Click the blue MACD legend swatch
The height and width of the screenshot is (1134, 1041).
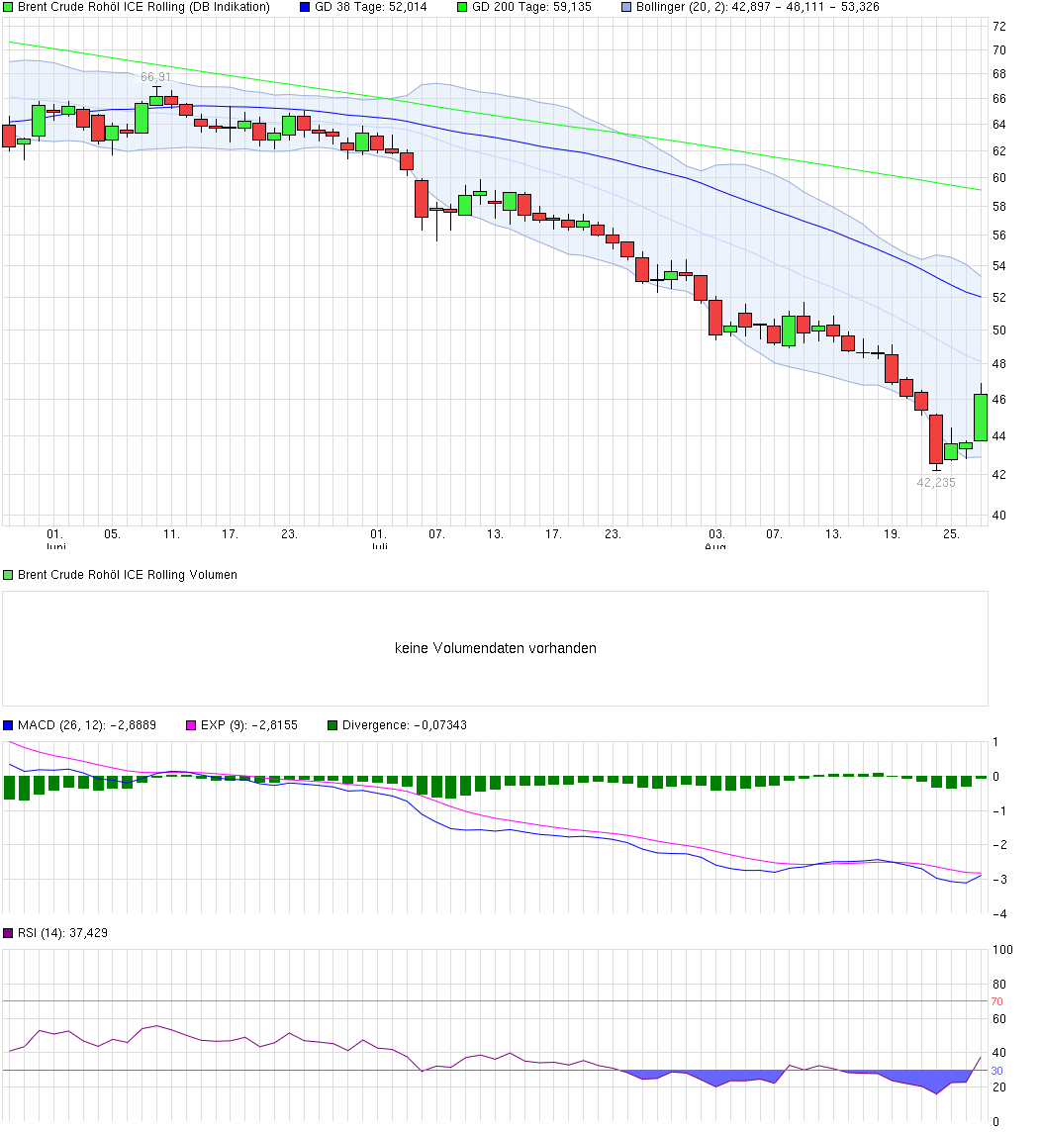point(8,725)
